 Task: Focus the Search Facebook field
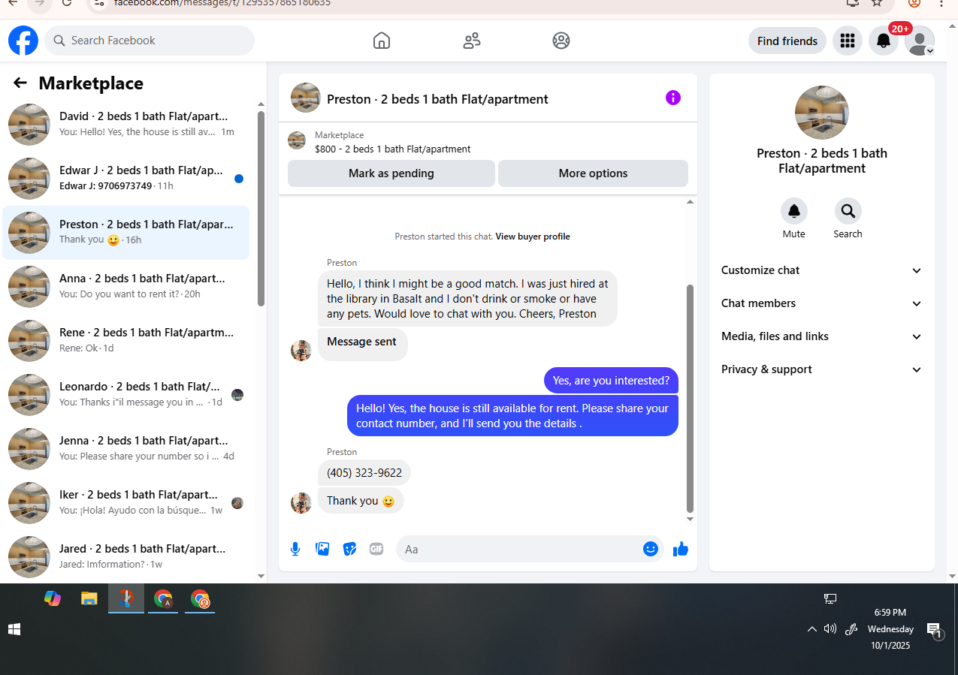[150, 41]
